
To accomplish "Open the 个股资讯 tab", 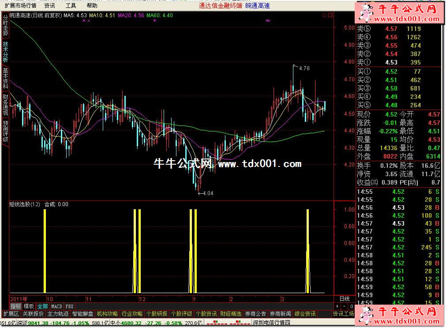I will click(206, 314).
